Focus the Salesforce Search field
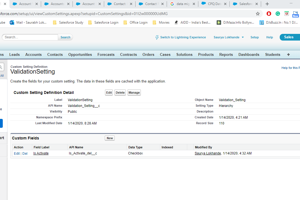The image size is (300, 200). point(30,37)
